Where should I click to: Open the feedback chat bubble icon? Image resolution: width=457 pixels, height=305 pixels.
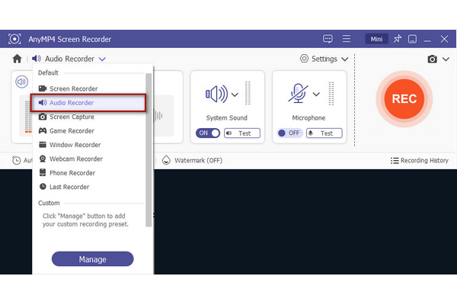(328, 39)
